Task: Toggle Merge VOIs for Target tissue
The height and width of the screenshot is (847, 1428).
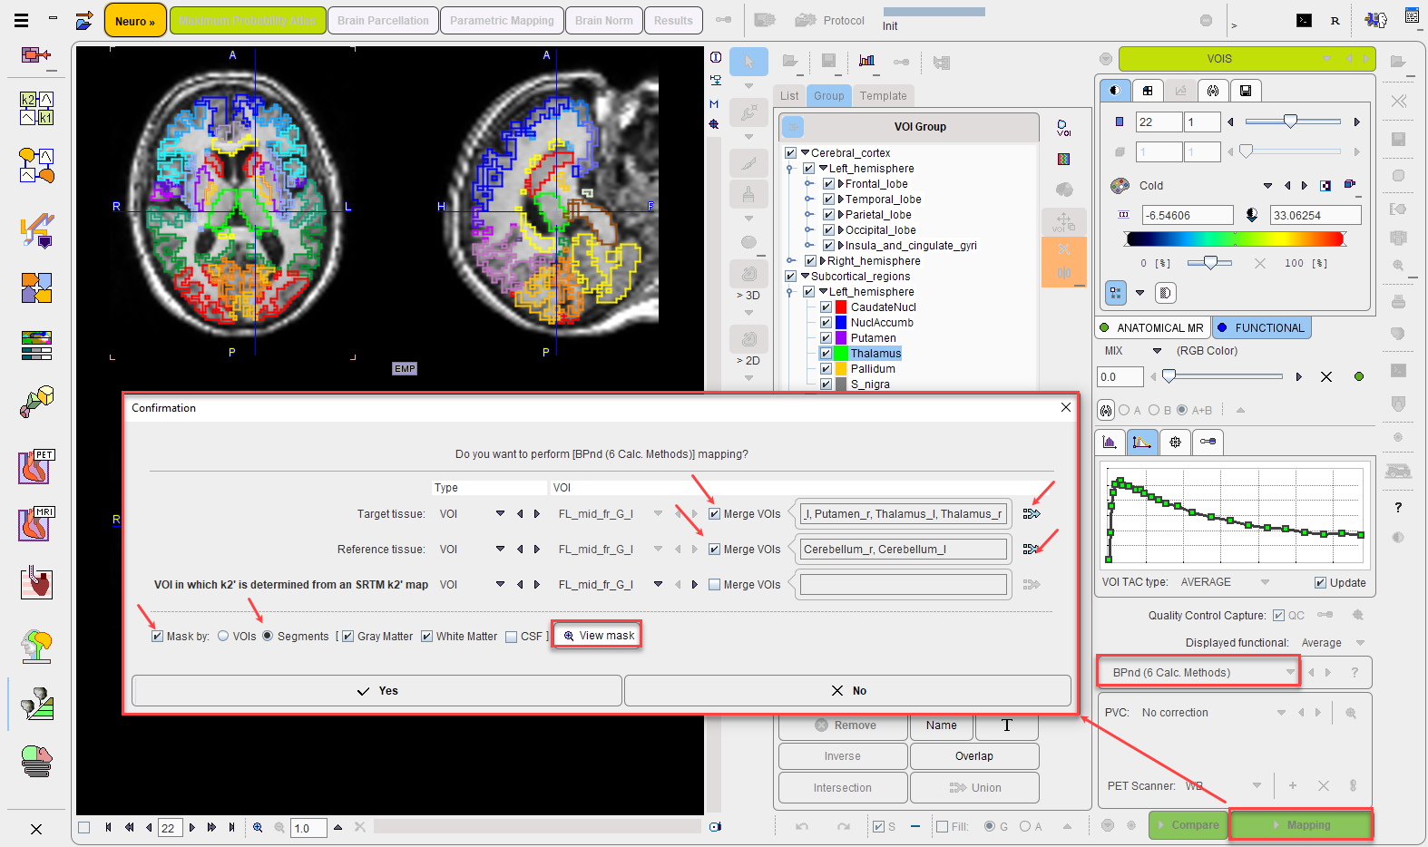Action: tap(715, 514)
